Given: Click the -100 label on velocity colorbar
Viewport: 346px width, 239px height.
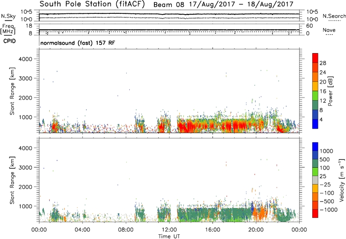Looking at the screenshot, I should click(327, 193).
